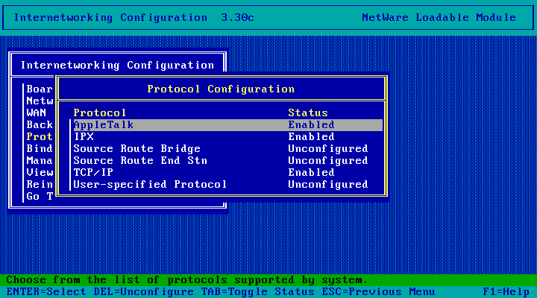The image size is (537, 298).
Task: Open the Manage item in background menu
Action: (x=40, y=161)
